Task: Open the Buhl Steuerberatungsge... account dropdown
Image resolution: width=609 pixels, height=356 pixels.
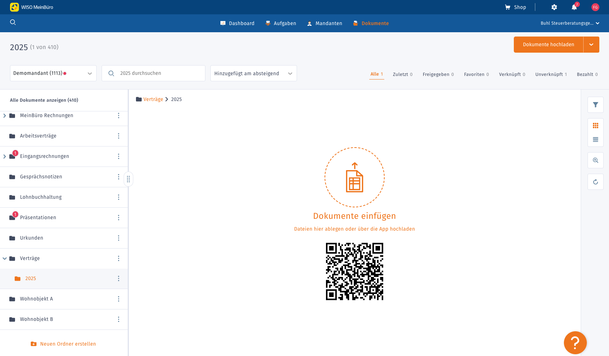Action: point(570,23)
